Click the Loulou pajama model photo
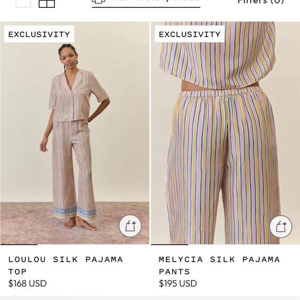 click(x=74, y=133)
